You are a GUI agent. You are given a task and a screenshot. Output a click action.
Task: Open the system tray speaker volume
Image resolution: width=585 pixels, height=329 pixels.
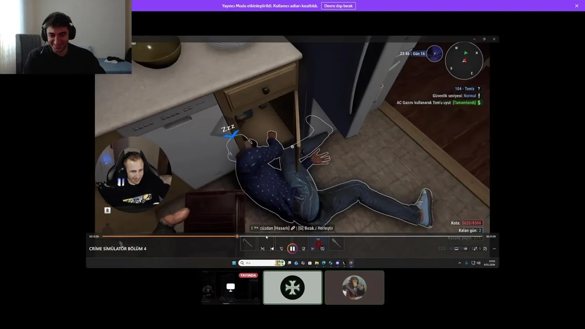[479, 263]
